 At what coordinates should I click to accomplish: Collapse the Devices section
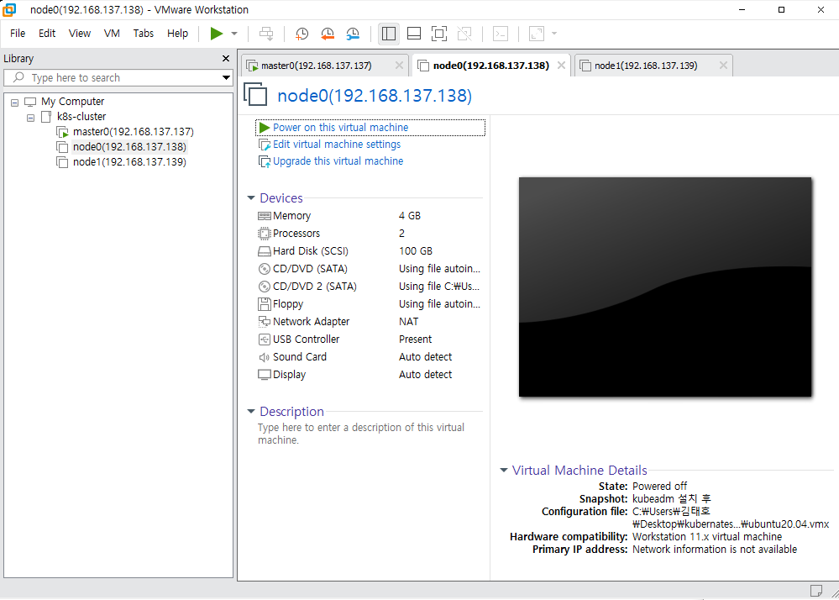click(x=251, y=198)
